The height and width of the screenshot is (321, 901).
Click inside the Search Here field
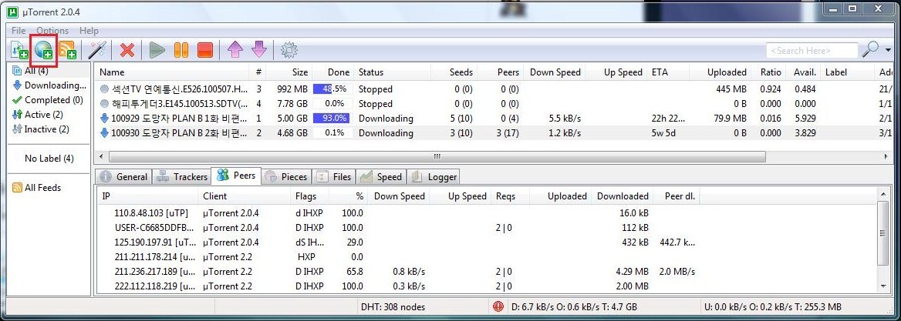coord(812,51)
